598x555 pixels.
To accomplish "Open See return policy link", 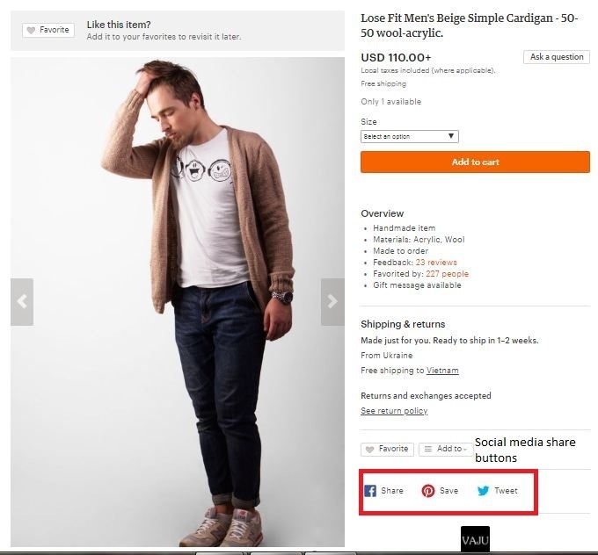I will (394, 411).
